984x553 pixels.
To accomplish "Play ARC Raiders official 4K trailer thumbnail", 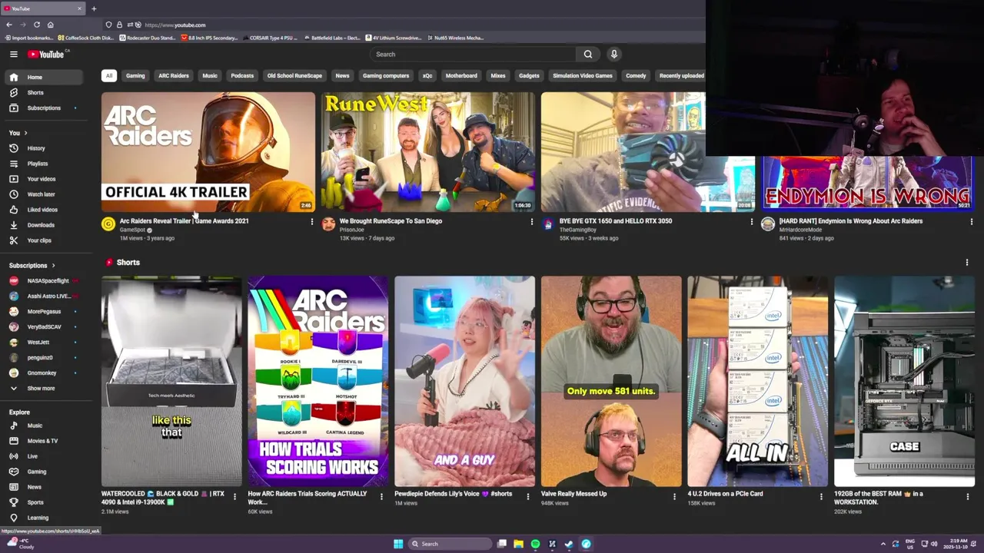I will (x=208, y=152).
